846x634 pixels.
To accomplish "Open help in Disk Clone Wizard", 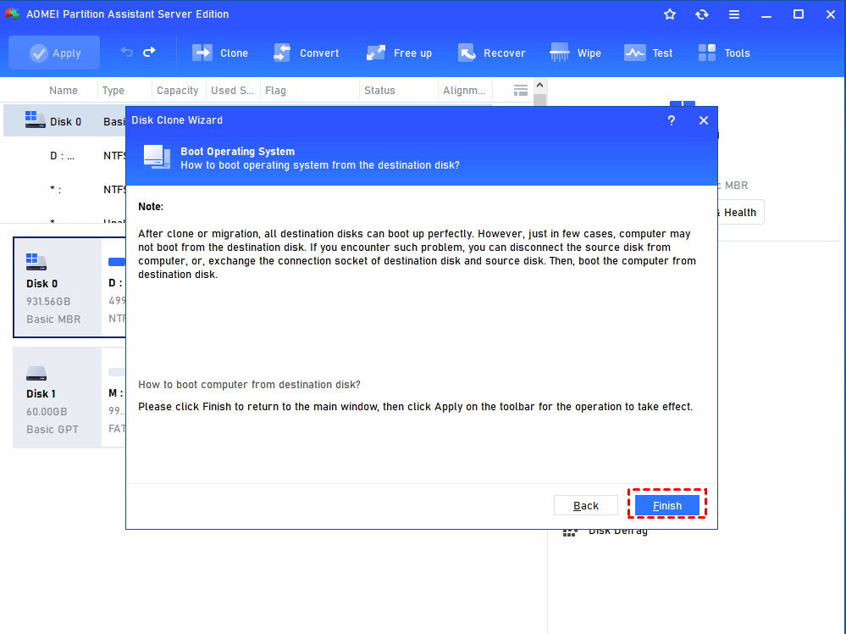I will (672, 120).
